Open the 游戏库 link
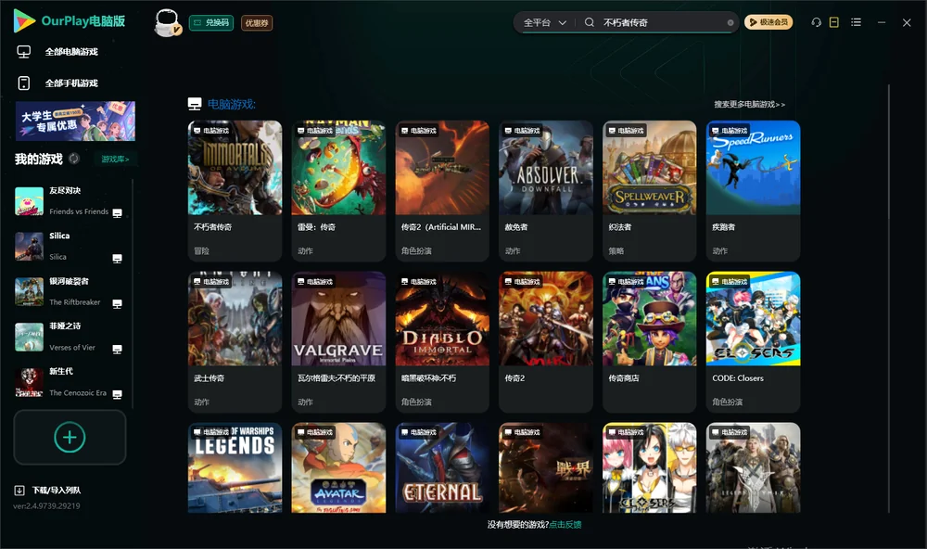 click(115, 160)
